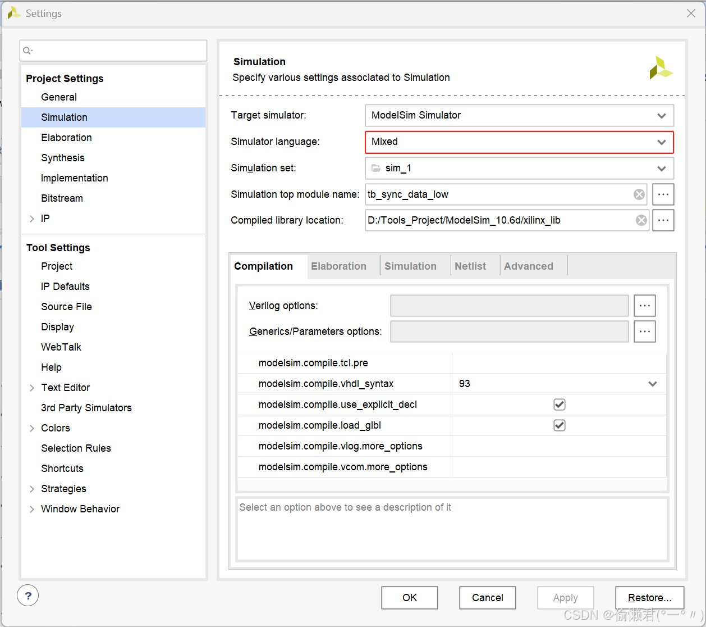
Task: Select Shortcuts in the settings tree
Action: pos(62,469)
